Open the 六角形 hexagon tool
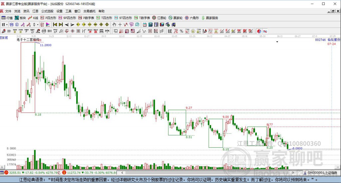This screenshot has height=183, width=341. pyautogui.click(x=192, y=18)
